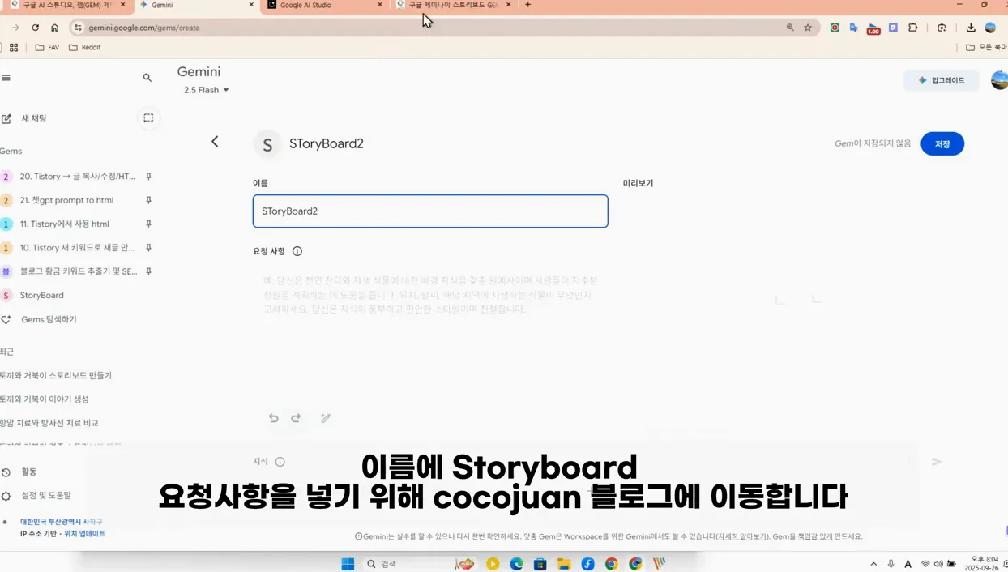This screenshot has height=572, width=1008.
Task: Unpin the '블로그 황금 키워드' gem pin icon
Action: 148,271
